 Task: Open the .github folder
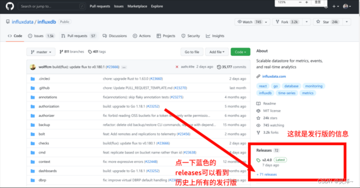pos(44,88)
